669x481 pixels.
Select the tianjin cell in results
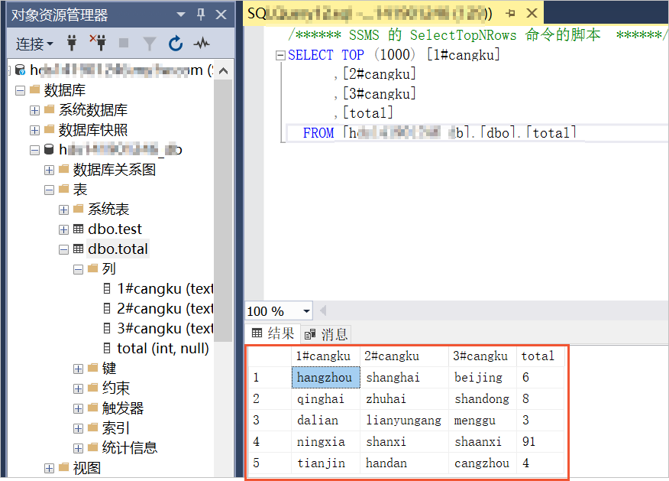pos(326,463)
